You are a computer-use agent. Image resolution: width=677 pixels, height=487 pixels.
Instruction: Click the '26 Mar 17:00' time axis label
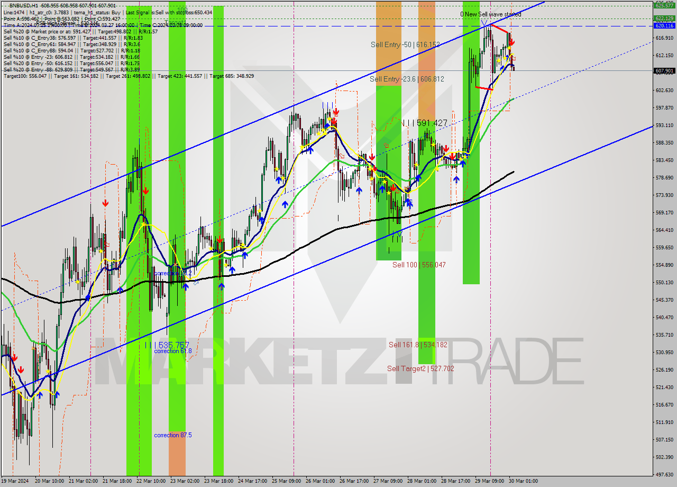(x=354, y=482)
